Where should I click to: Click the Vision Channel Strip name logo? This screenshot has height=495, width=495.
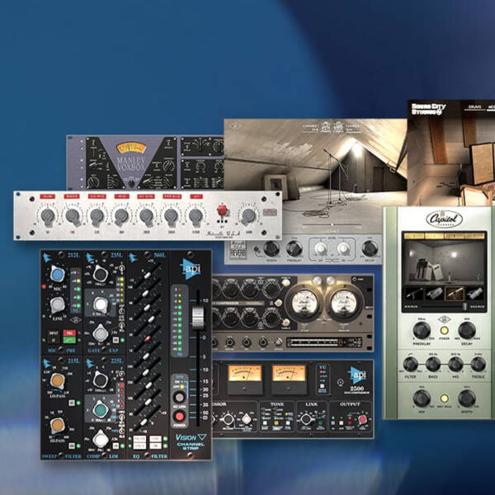(x=191, y=441)
